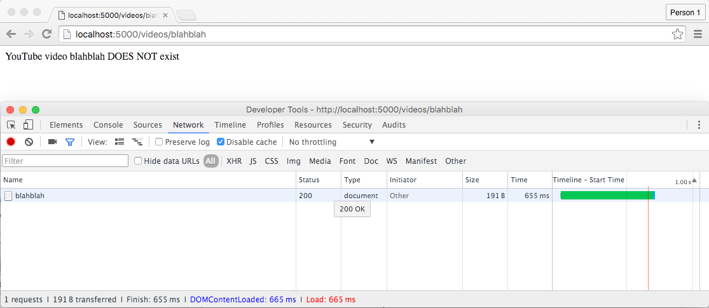Open the Sources tab
This screenshot has width=709, height=308.
(148, 125)
